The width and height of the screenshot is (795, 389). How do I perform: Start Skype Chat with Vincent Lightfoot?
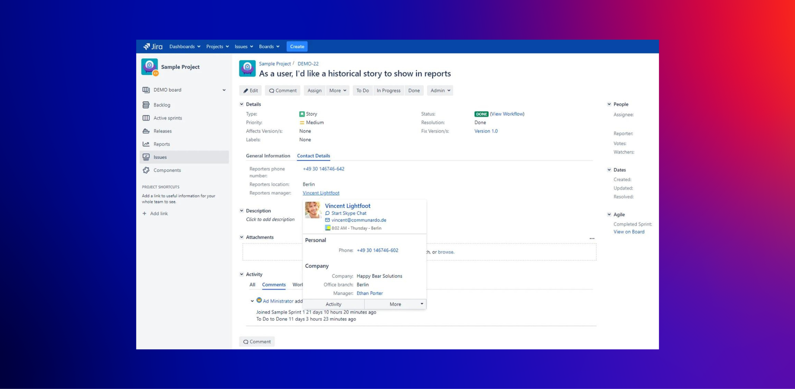pyautogui.click(x=348, y=213)
